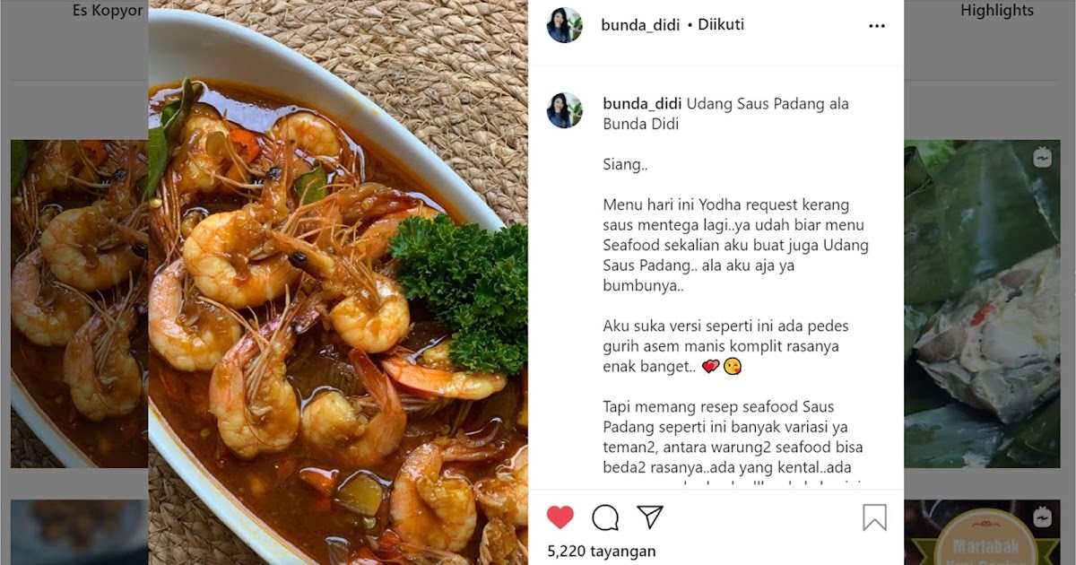Save post with bookmark icon

pos(874,517)
